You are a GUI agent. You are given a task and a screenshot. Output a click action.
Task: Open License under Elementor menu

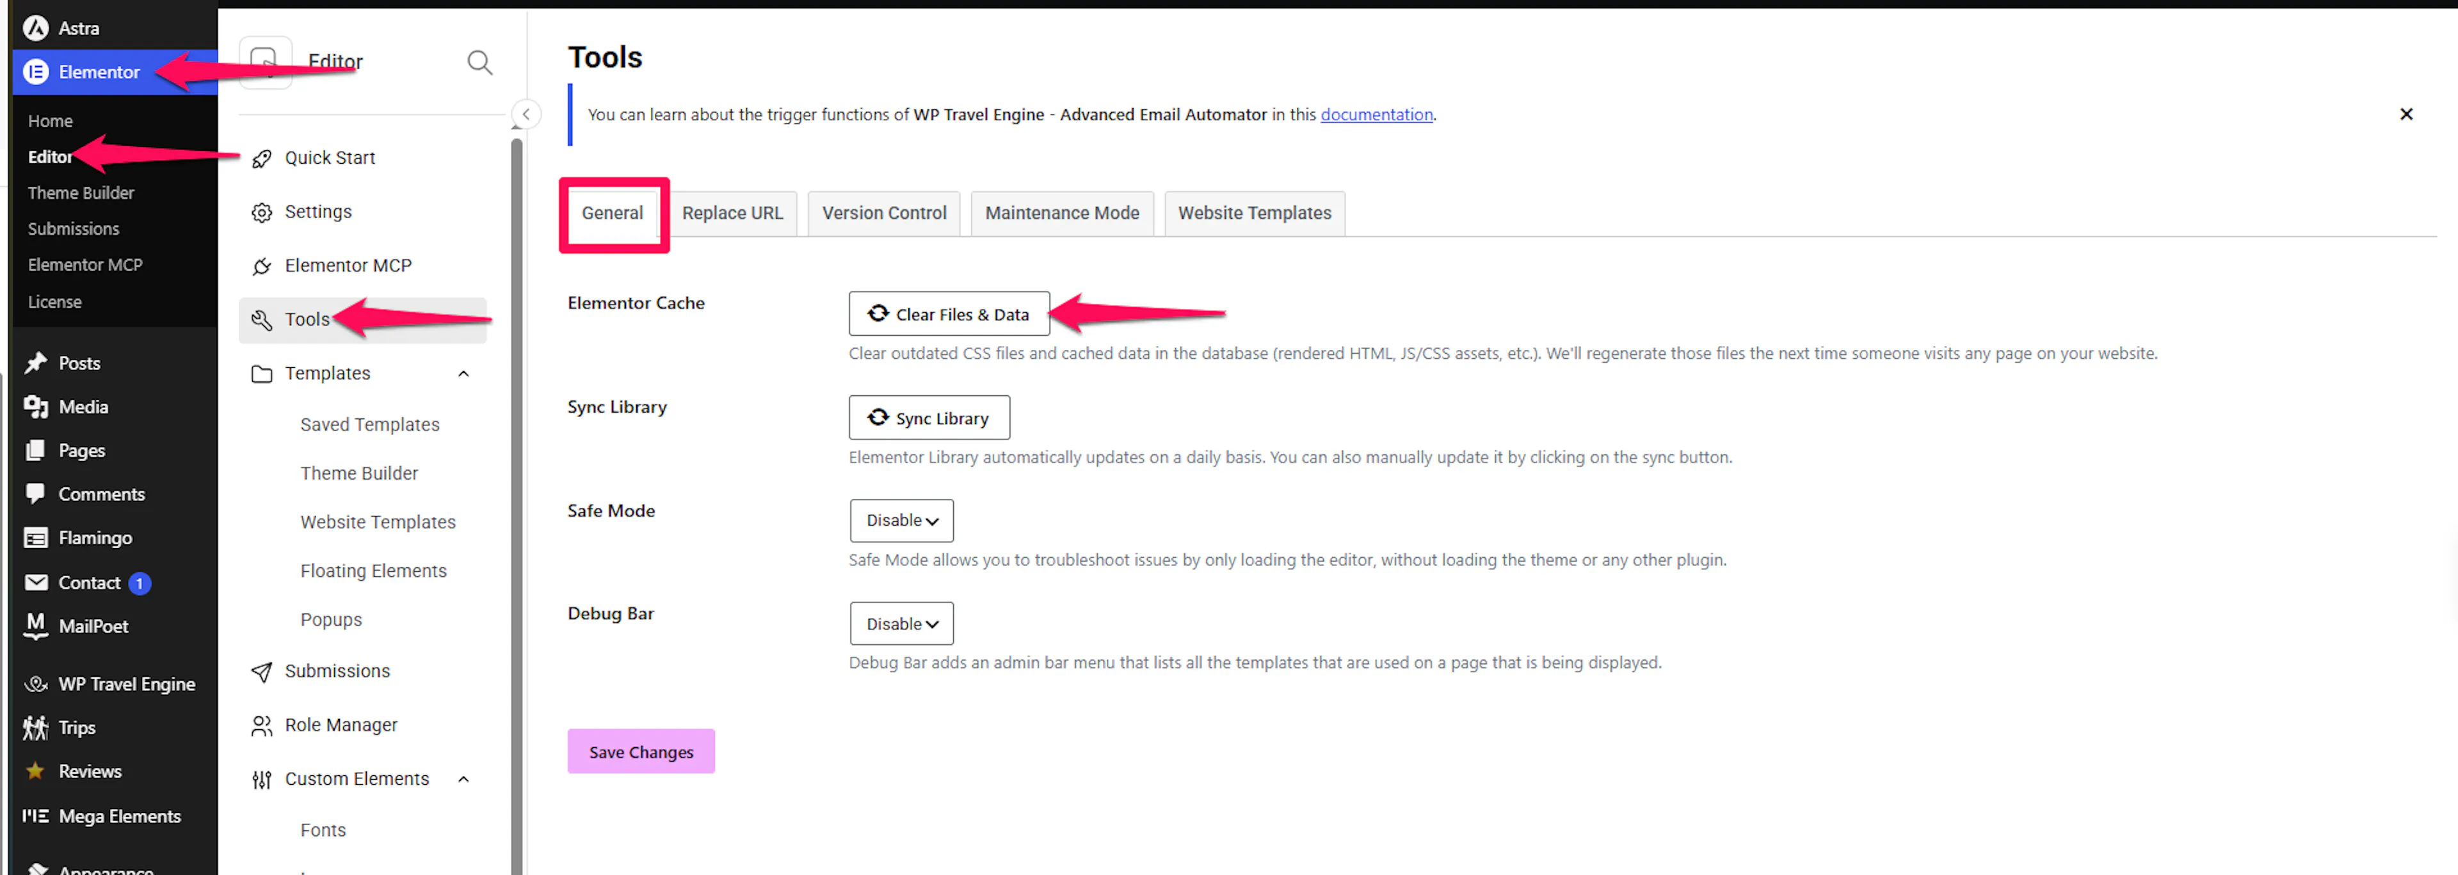point(54,302)
